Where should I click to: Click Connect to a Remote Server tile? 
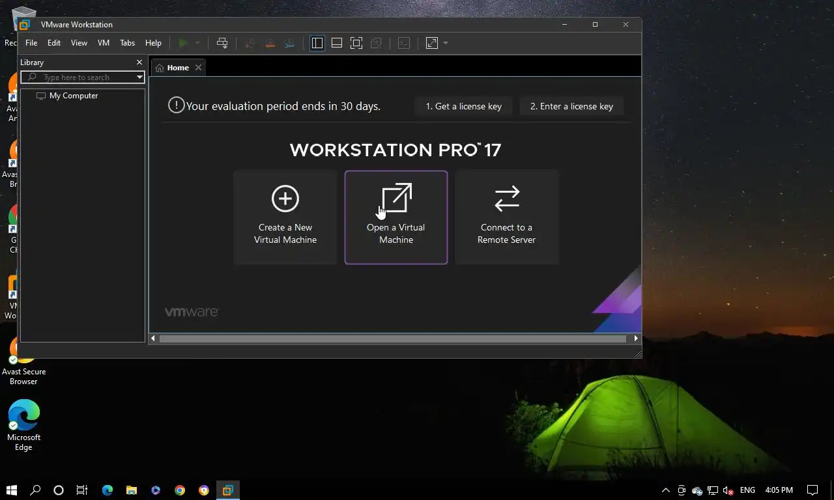pos(506,217)
